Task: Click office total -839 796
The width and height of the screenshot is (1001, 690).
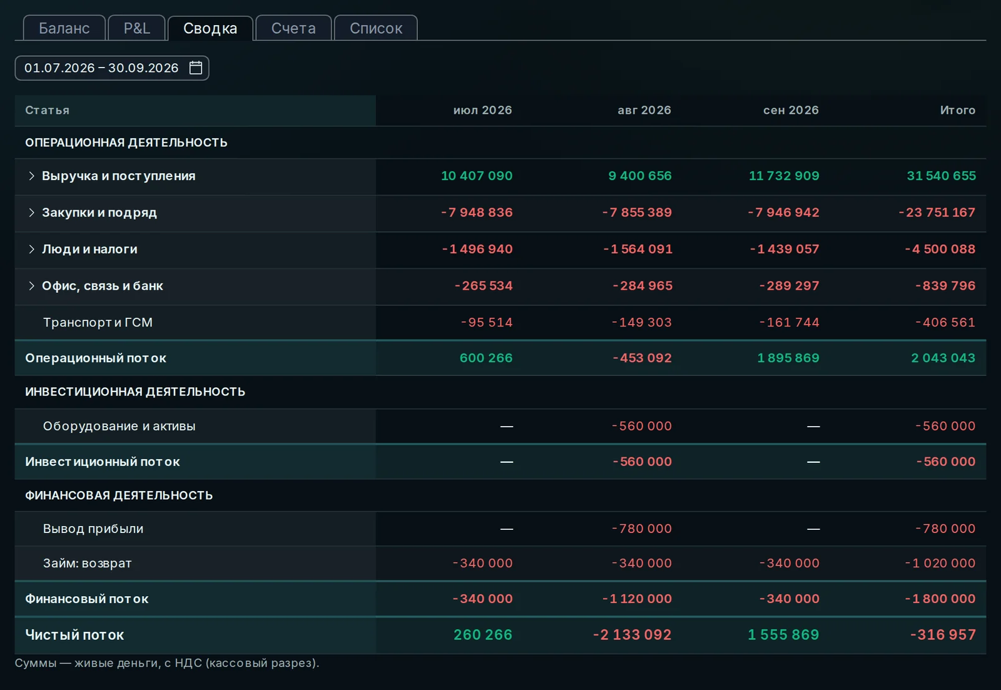Action: click(x=945, y=286)
